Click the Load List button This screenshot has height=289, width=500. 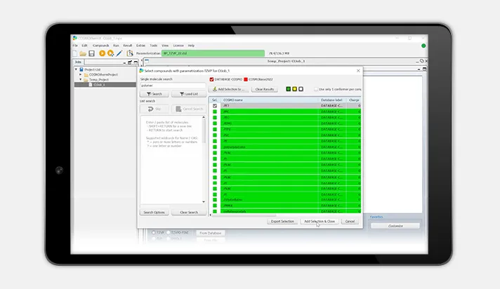coord(189,94)
